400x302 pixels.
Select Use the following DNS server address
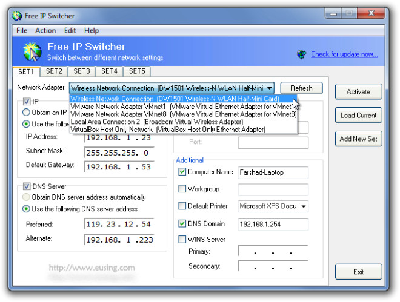pos(26,209)
